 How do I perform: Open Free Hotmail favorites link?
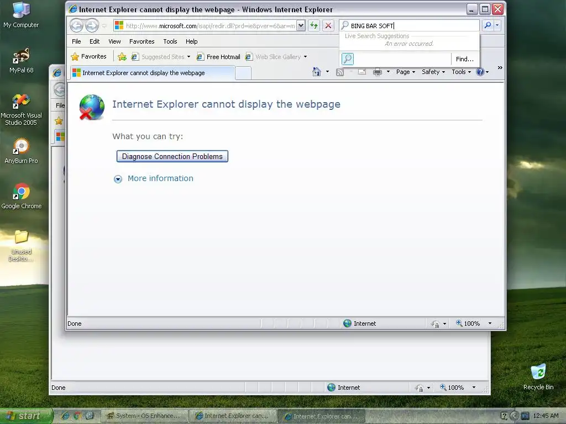pyautogui.click(x=218, y=57)
